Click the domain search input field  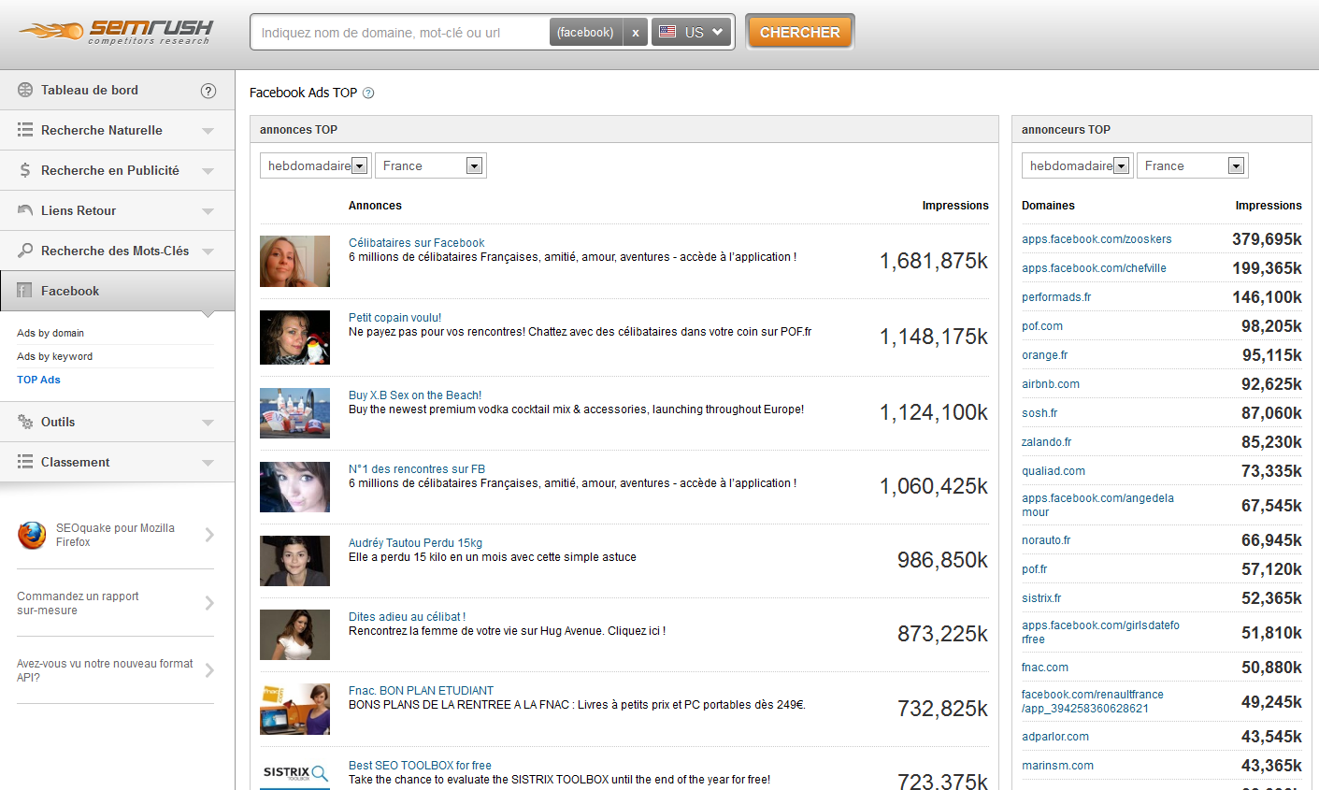click(x=400, y=33)
